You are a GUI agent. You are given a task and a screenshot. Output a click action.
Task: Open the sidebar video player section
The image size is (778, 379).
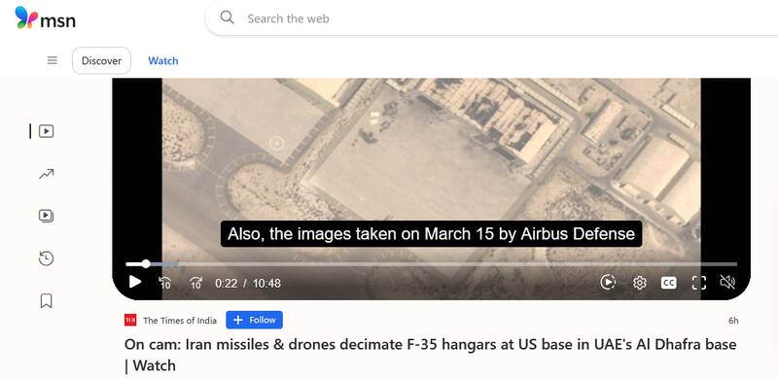coord(46,131)
